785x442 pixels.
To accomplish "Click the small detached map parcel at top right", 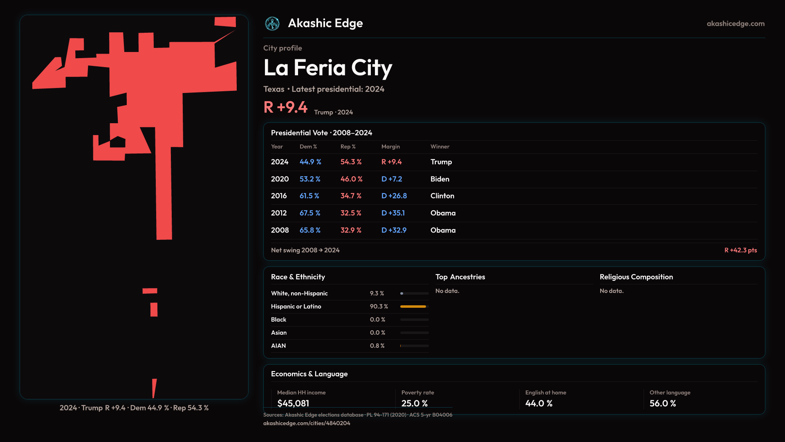I will click(225, 22).
